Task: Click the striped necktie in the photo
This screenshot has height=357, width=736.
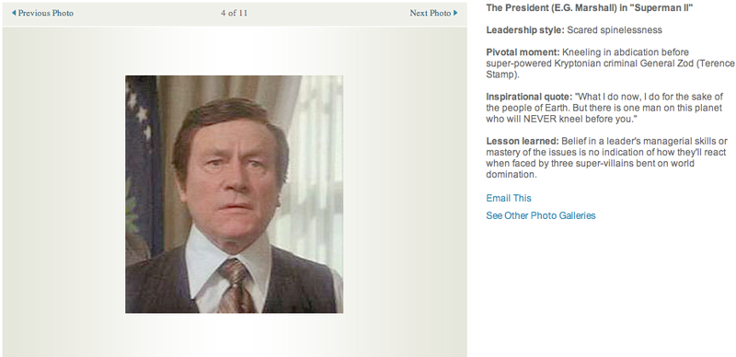Action: click(x=236, y=285)
